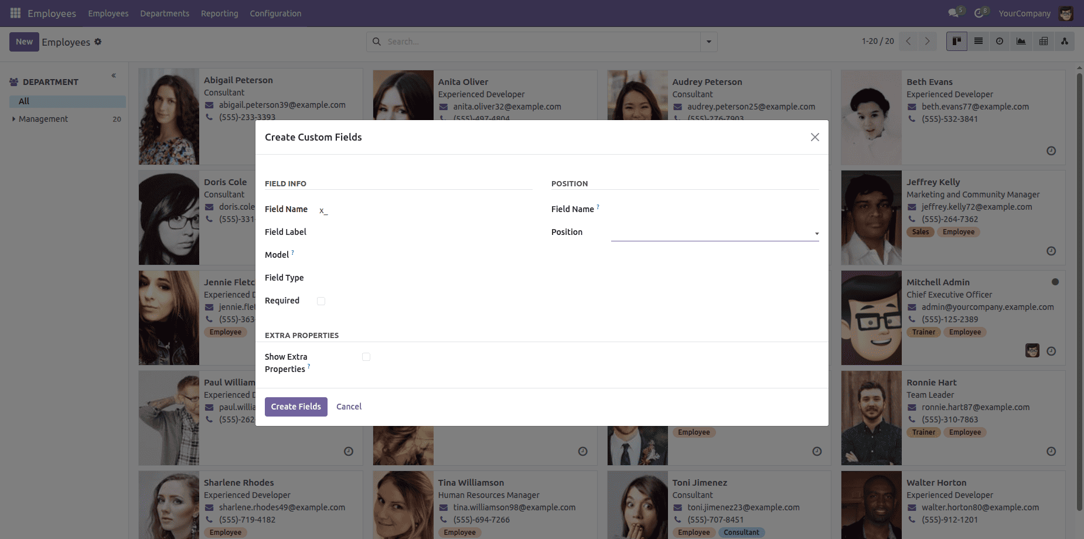Click activity clock on Jeffrey Kelly card
This screenshot has height=539, width=1084.
pyautogui.click(x=1051, y=251)
